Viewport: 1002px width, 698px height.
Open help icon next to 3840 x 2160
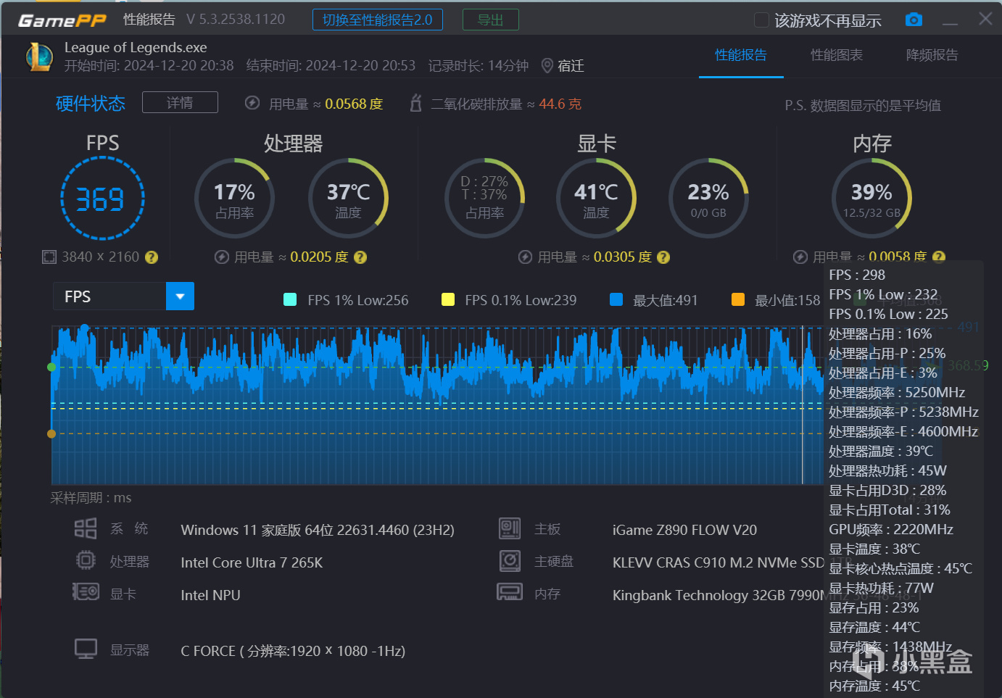pos(152,257)
